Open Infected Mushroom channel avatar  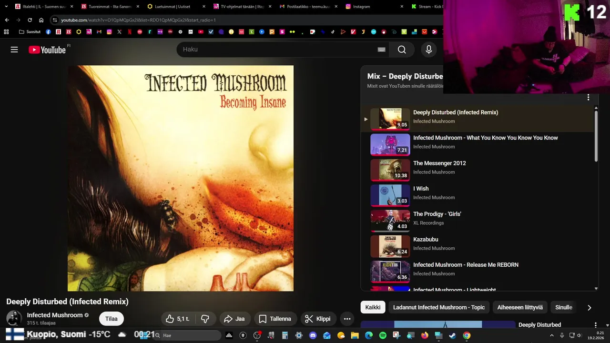pyautogui.click(x=14, y=319)
